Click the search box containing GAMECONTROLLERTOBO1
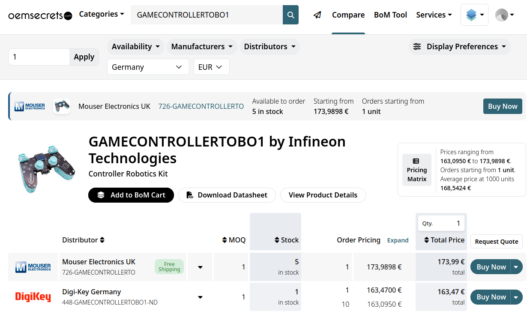The image size is (527, 323). click(207, 15)
